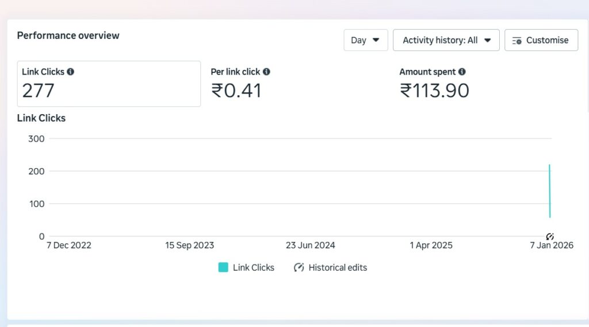Image resolution: width=589 pixels, height=327 pixels.
Task: Click the Historical edits legend icon
Action: click(299, 267)
